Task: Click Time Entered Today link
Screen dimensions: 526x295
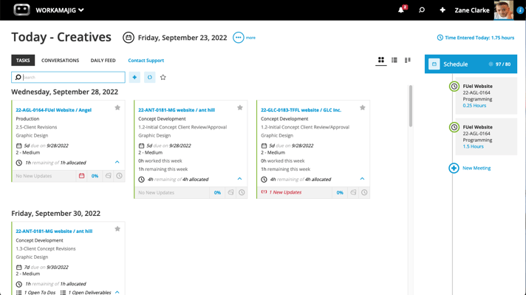Action: (475, 38)
